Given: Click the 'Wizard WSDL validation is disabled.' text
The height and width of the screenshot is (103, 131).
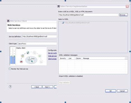Looking at the screenshot, I should coord(71,76).
